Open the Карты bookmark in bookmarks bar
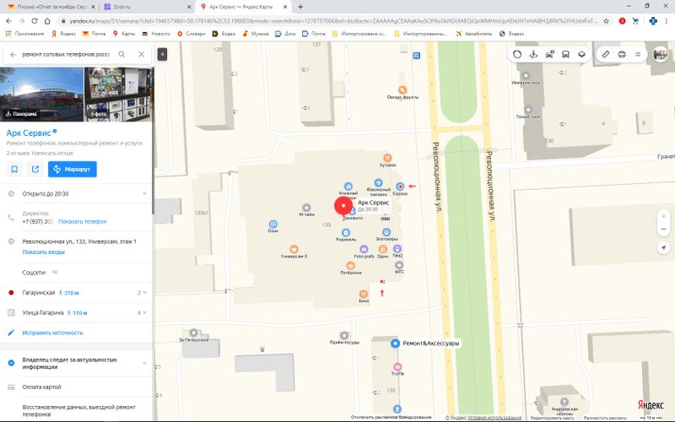The width and height of the screenshot is (675, 422). [124, 33]
